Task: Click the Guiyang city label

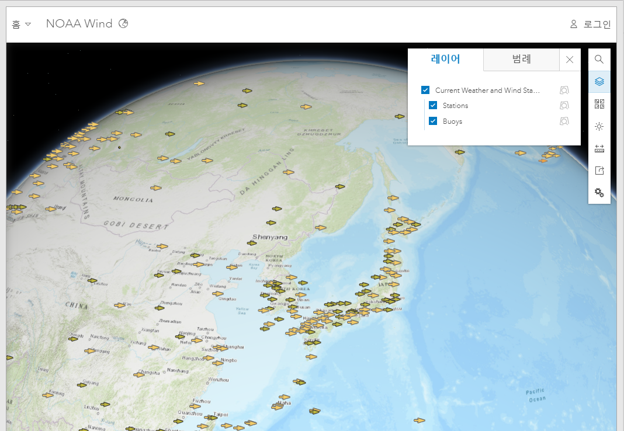Action: [x=91, y=383]
